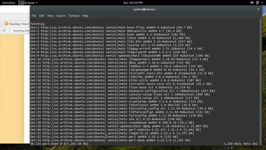Click the Get:1 base-files line
This screenshot has height=150, width=266.
(111, 27)
